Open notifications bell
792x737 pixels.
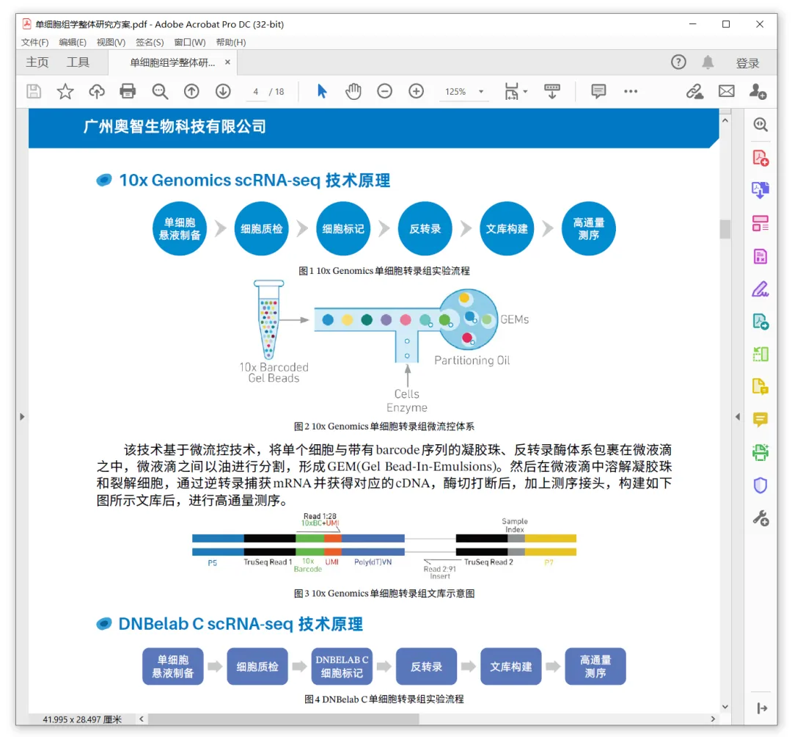tap(708, 62)
